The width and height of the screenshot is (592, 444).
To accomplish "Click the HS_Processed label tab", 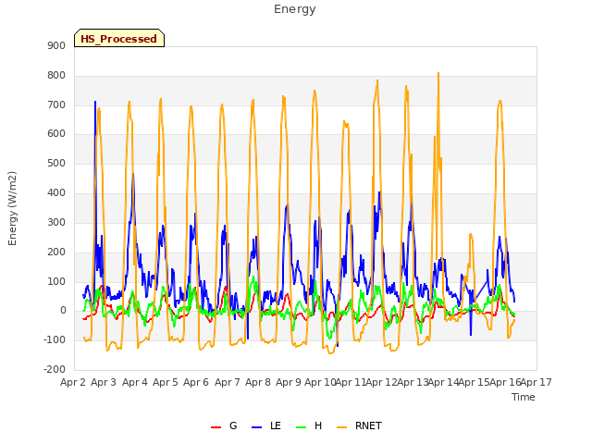I will click(x=119, y=38).
